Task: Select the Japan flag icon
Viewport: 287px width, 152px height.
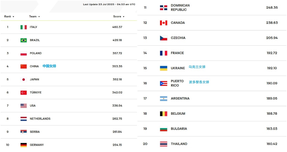Action: pyautogui.click(x=24, y=80)
